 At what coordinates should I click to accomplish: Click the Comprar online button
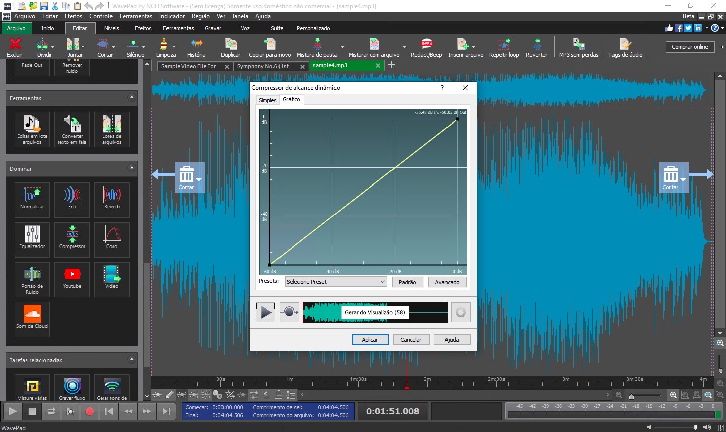click(x=690, y=46)
